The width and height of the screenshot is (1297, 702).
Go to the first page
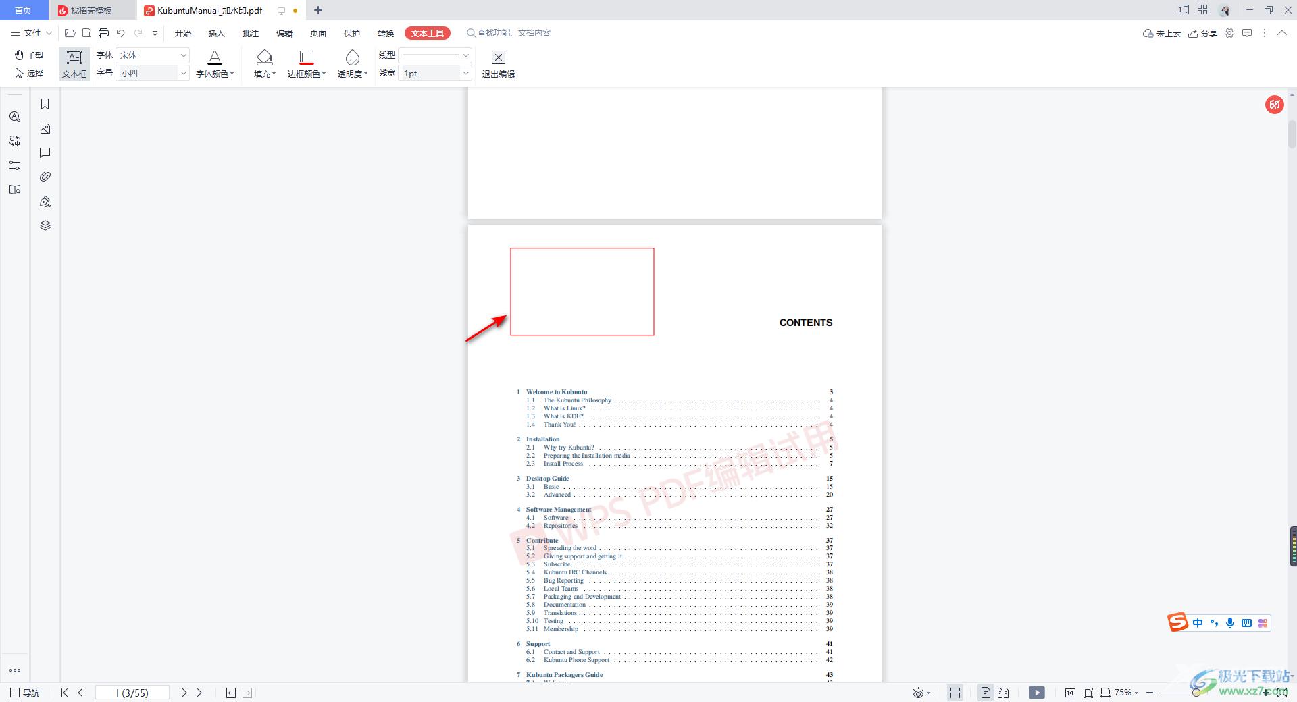64,693
